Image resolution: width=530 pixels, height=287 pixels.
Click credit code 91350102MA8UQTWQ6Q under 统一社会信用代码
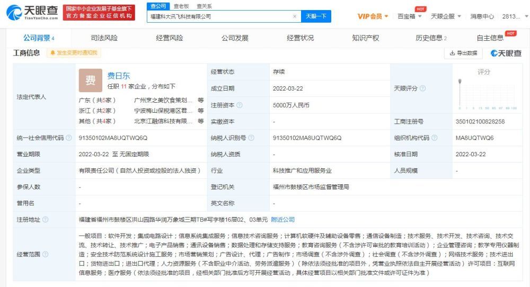coord(113,138)
